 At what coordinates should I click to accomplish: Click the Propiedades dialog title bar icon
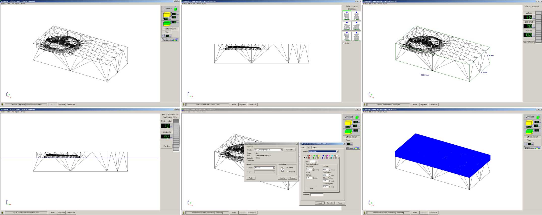click(x=301, y=144)
